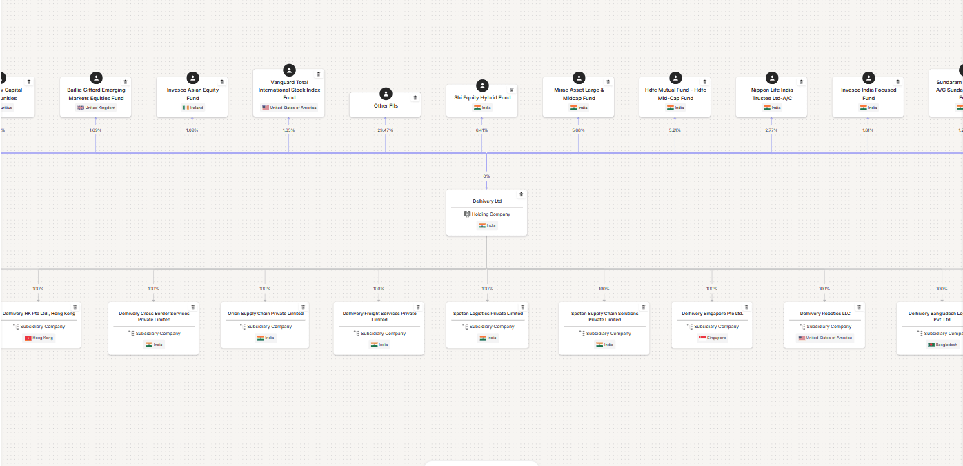963x466 pixels.
Task: Open Delhivery Cross Border Services Private Limited
Action: pos(154,316)
